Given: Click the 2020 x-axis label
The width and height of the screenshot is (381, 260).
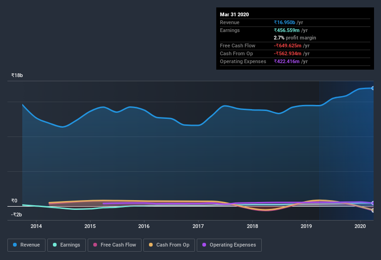Looking at the screenshot, I should (x=360, y=226).
